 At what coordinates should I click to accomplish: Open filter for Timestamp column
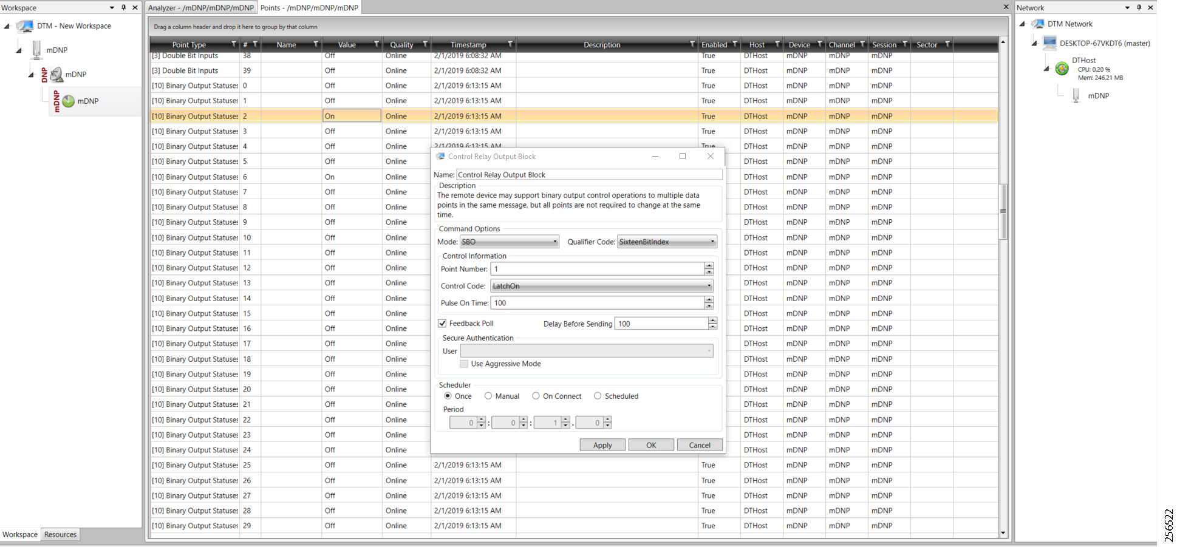point(510,44)
